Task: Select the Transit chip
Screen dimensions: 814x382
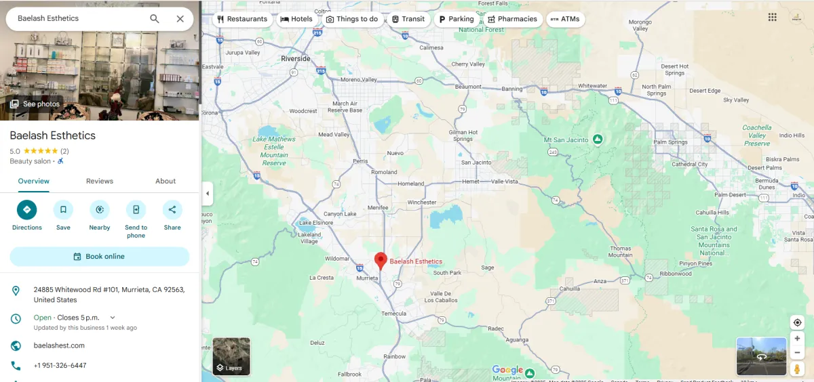Action: [x=408, y=19]
